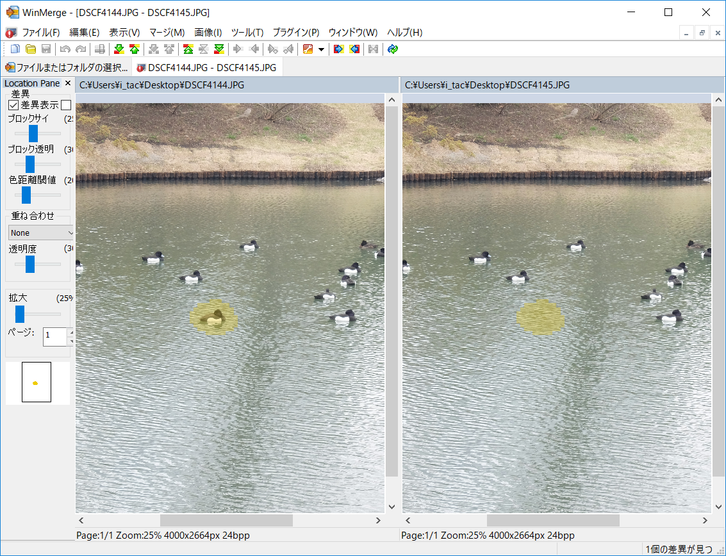Image resolution: width=726 pixels, height=556 pixels.
Task: Click the copy right arrow icon
Action: (x=238, y=49)
